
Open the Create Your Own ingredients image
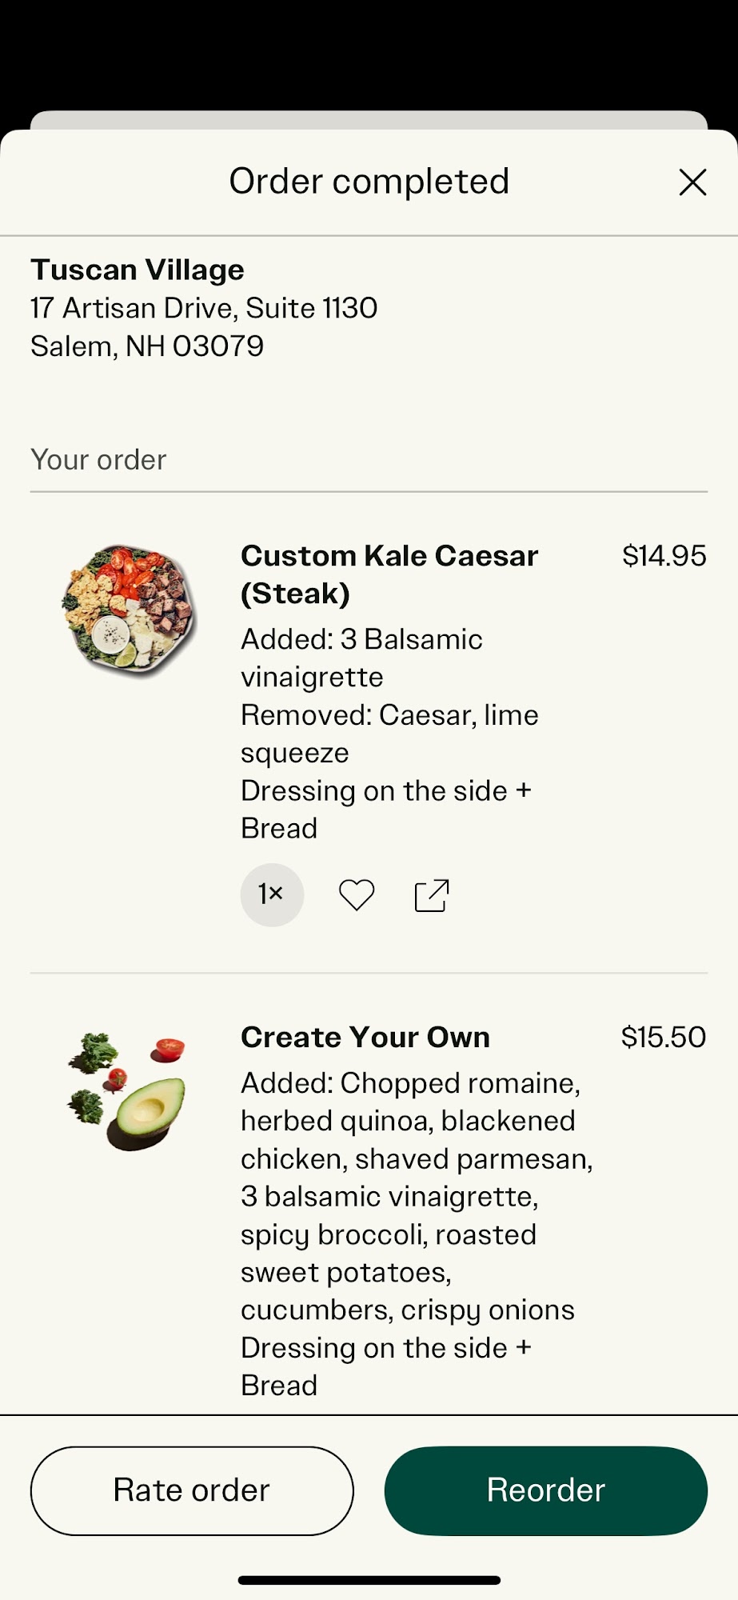click(x=128, y=1090)
